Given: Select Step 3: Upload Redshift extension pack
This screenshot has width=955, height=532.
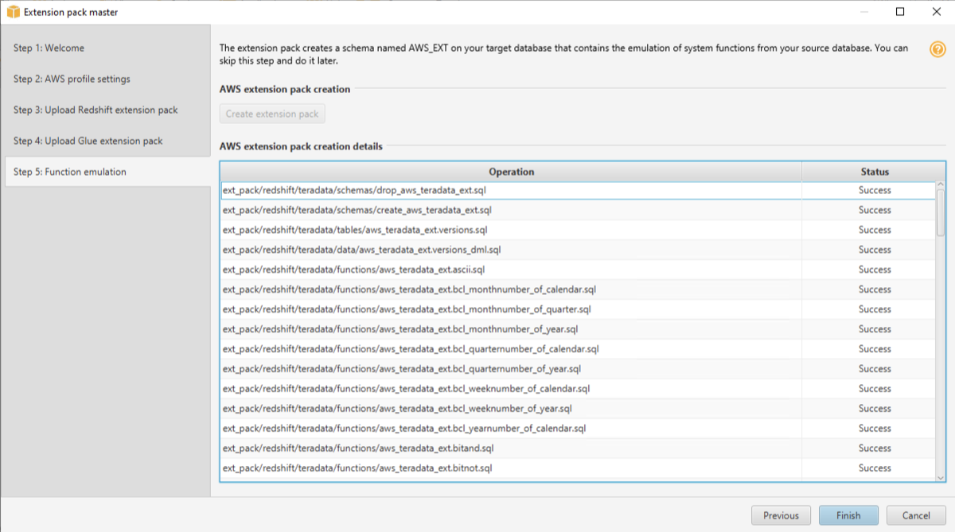Looking at the screenshot, I should (x=97, y=110).
